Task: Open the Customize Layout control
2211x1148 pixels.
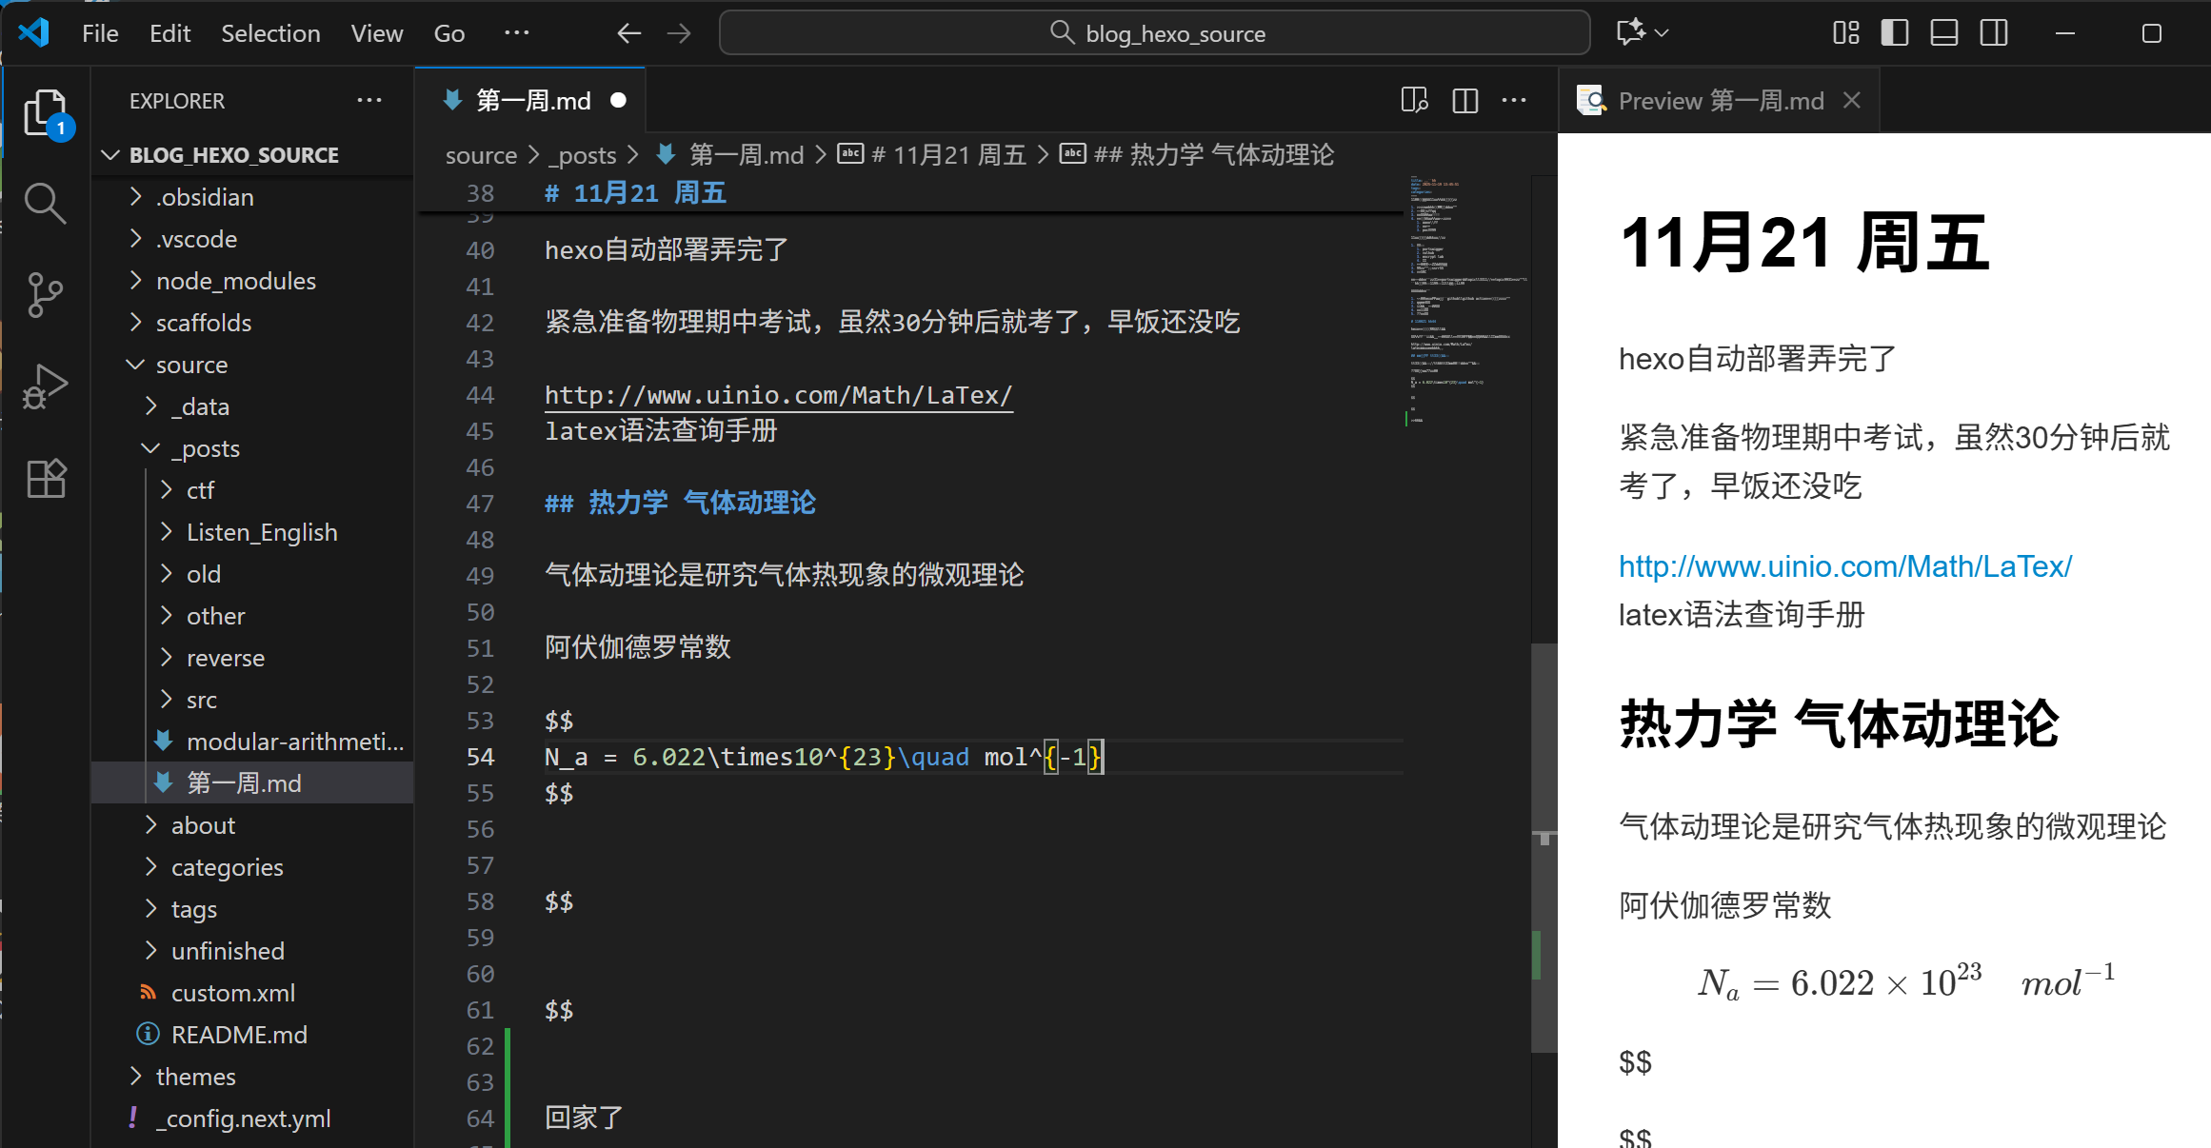Action: pos(1845,32)
